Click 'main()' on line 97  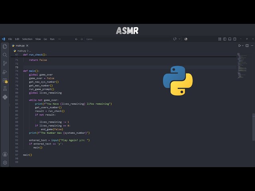click(27, 155)
